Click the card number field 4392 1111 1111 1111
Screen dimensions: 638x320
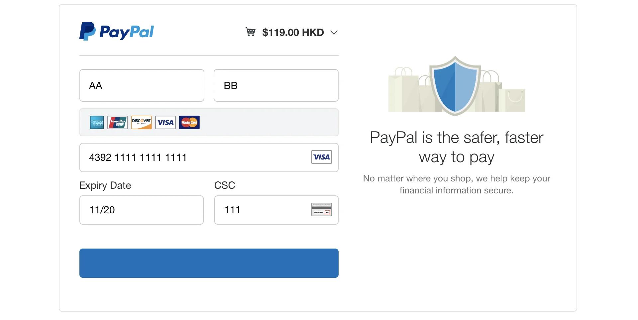[x=209, y=158]
